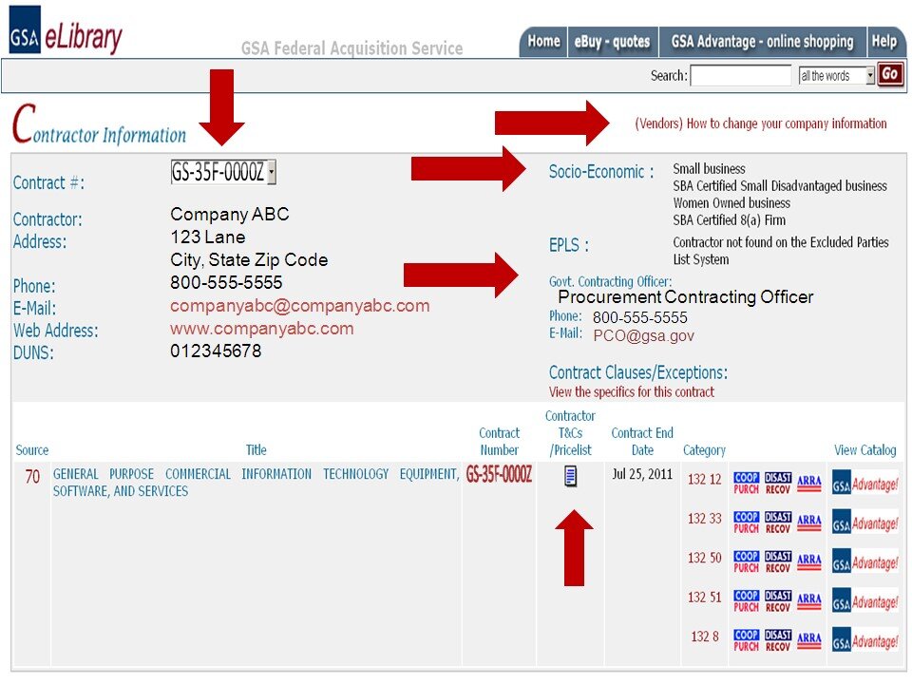912x684 pixels.
Task: Click the View Catalog column header
Action: point(864,450)
